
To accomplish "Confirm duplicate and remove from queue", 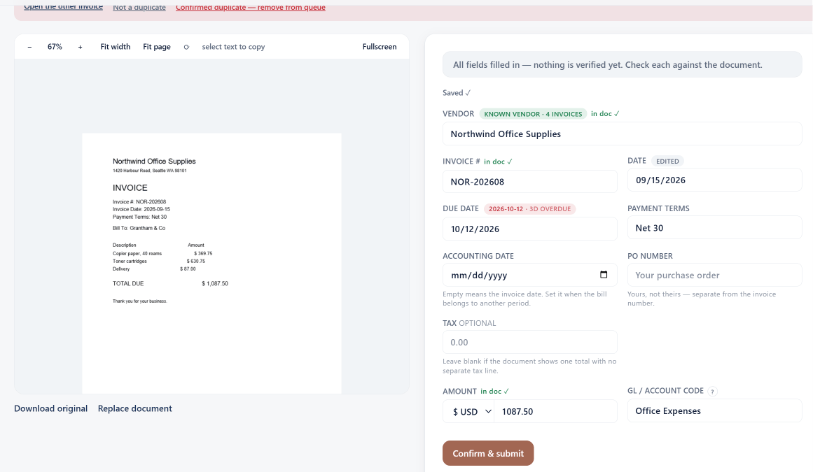I will pos(251,7).
